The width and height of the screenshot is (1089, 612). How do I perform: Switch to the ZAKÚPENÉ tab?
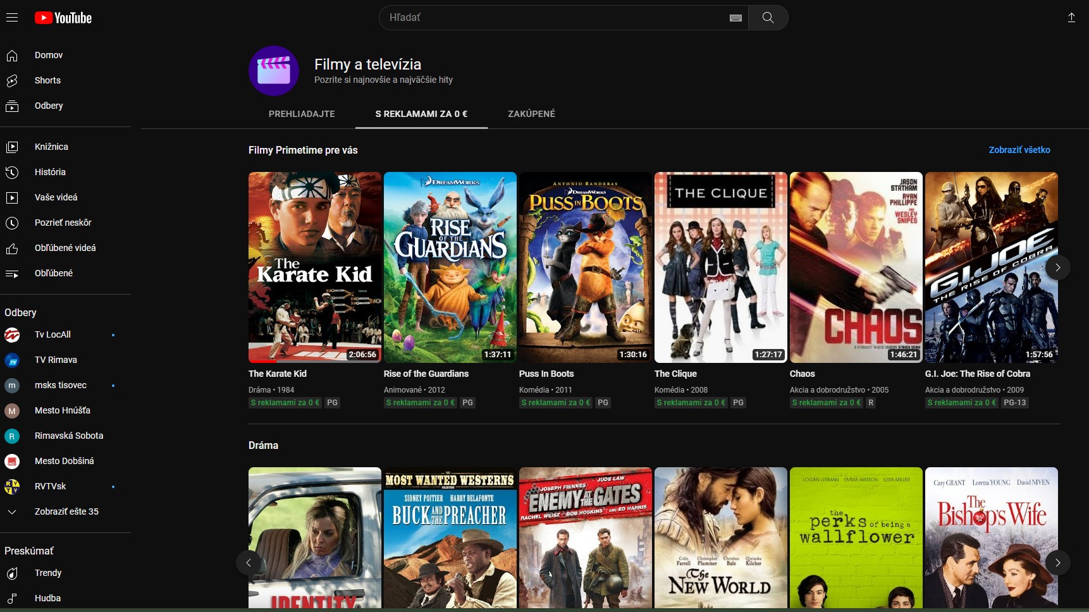(531, 114)
